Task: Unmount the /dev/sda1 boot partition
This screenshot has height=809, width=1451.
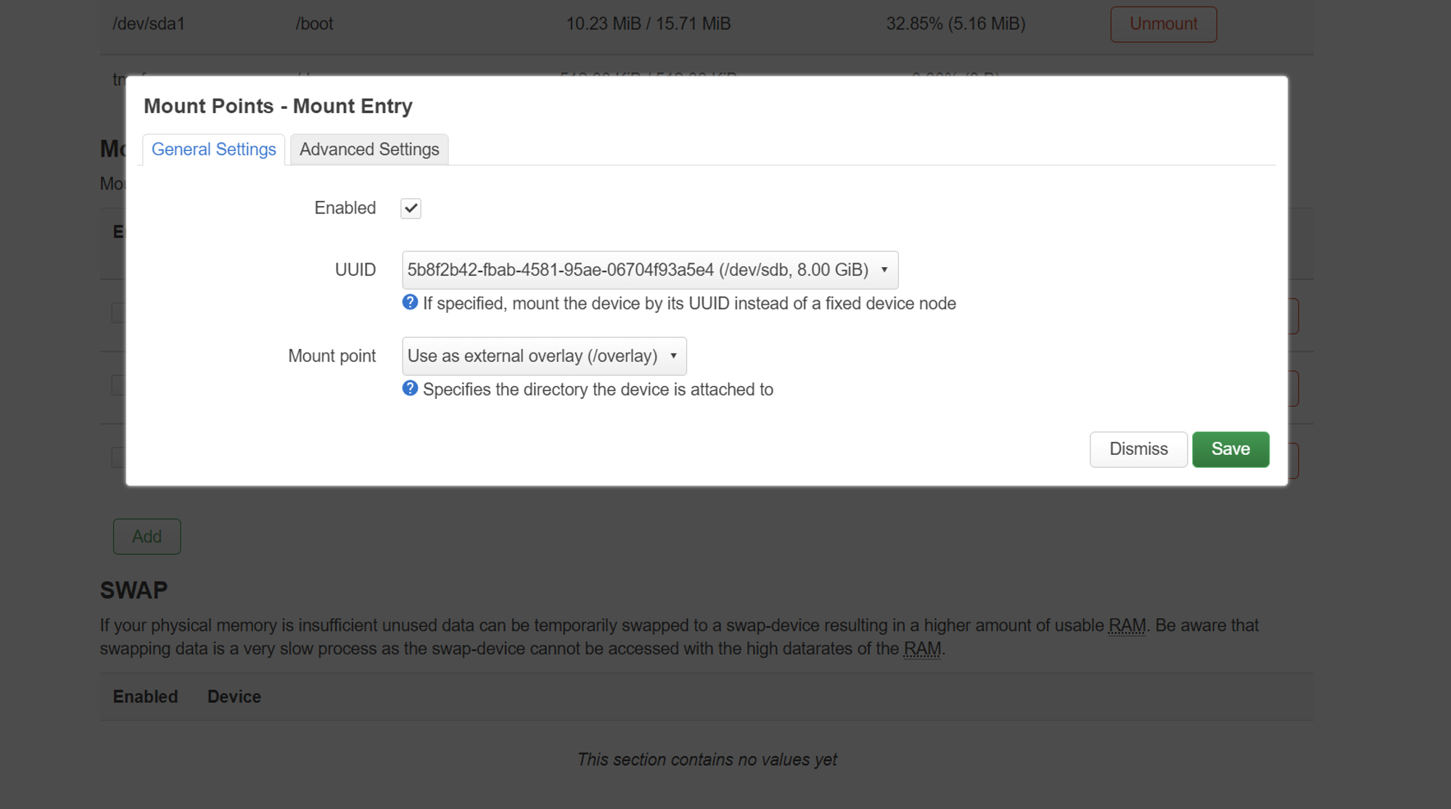Action: (x=1163, y=24)
